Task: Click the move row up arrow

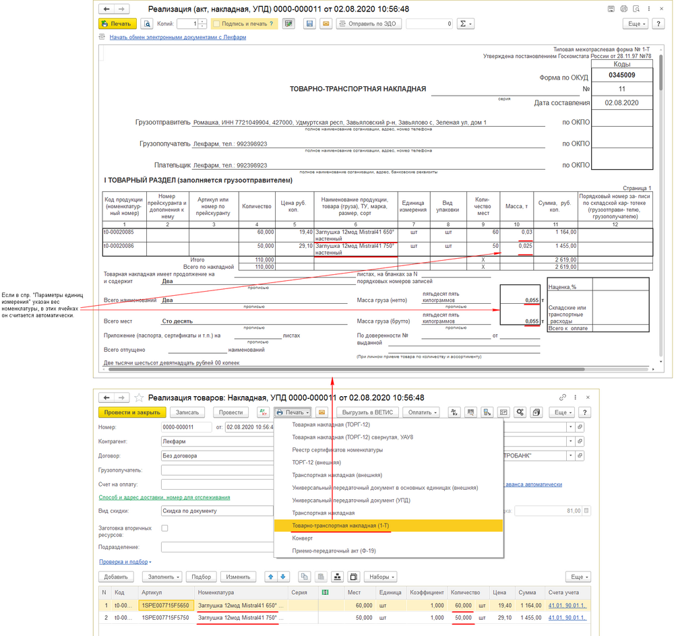Action: click(270, 577)
